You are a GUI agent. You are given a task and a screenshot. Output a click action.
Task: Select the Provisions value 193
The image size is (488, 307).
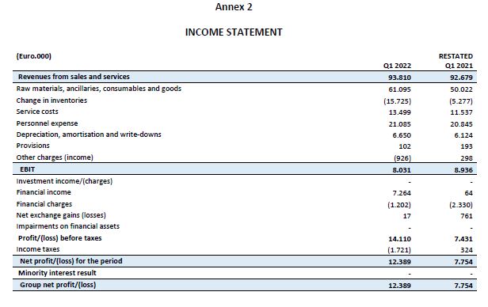click(x=467, y=146)
